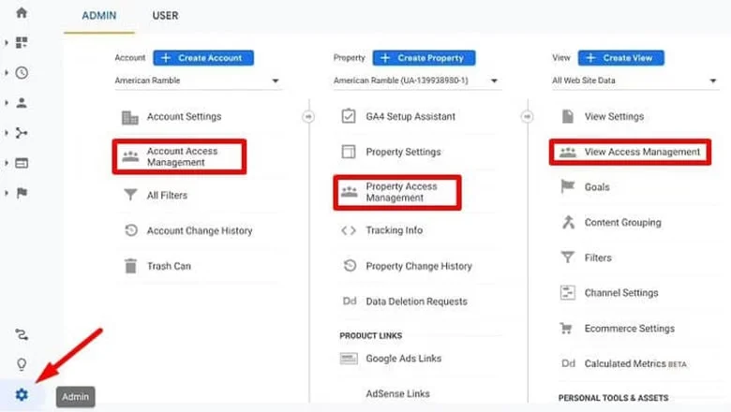
Task: Open Conversions flag icon in sidebar
Action: point(22,193)
